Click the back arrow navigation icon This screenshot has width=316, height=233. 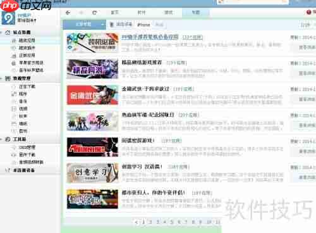point(68,13)
